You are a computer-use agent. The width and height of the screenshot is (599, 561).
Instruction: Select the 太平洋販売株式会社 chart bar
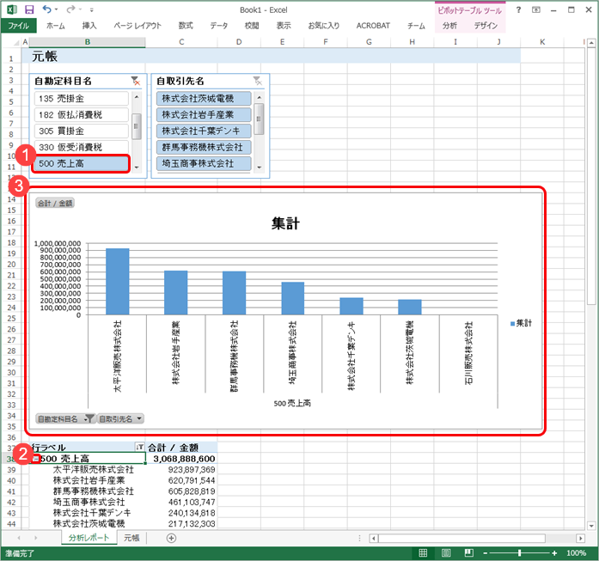point(117,282)
